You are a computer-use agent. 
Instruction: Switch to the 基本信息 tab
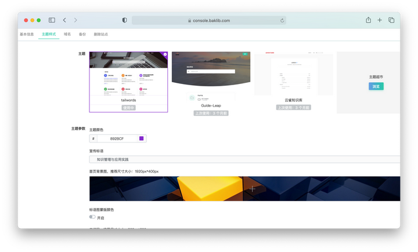27,34
